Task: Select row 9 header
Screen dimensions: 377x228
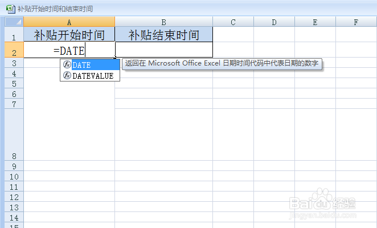Action: (14, 166)
